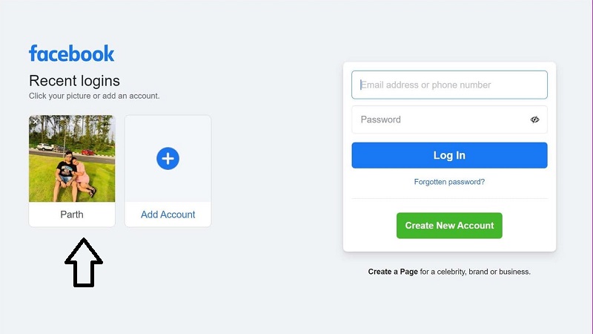
Task: Remove the Parth account with the X
Action: click(x=34, y=121)
